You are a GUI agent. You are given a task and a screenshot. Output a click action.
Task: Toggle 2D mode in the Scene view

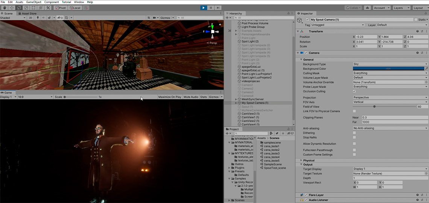31,18
